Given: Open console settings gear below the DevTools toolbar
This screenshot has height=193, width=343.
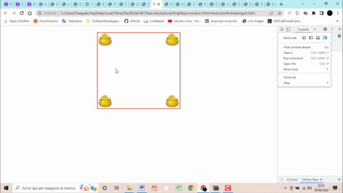Looking at the screenshot, I should (x=339, y=36).
